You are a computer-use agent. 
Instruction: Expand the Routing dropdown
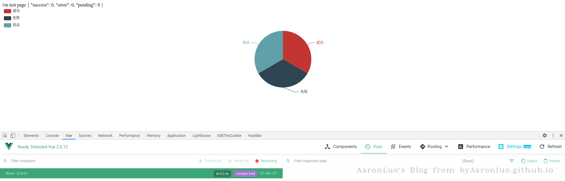(x=434, y=147)
